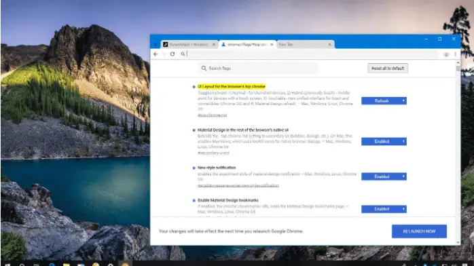Screen dimensions: 474x266
Task: Click the blue bullet beside New style notification
Action: coord(194,168)
